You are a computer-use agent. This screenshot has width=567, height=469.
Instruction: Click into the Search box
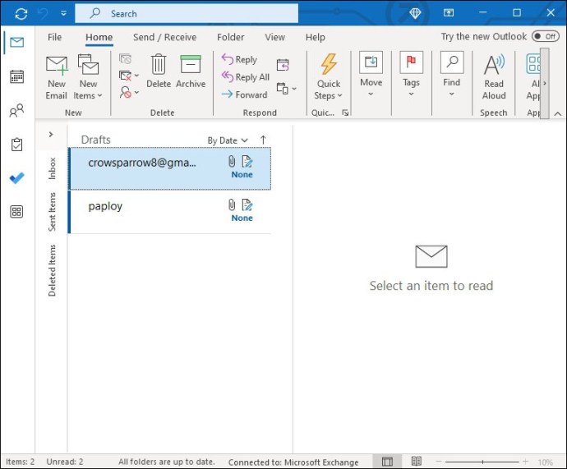(187, 13)
